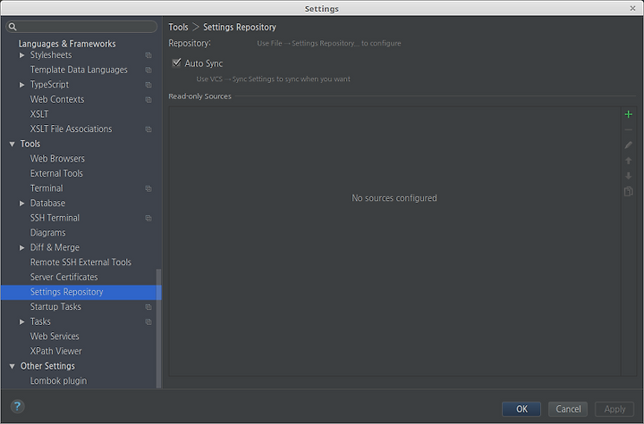Select Settings Repository in the tree
The height and width of the screenshot is (424, 644).
pyautogui.click(x=80, y=292)
